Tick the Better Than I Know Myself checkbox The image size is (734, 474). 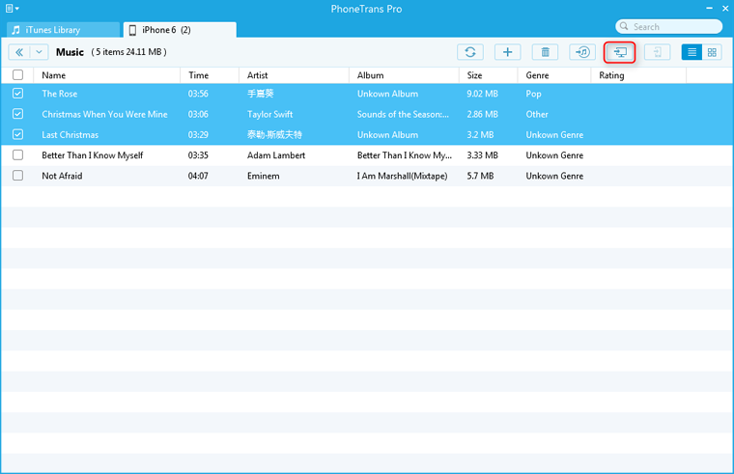coord(18,154)
